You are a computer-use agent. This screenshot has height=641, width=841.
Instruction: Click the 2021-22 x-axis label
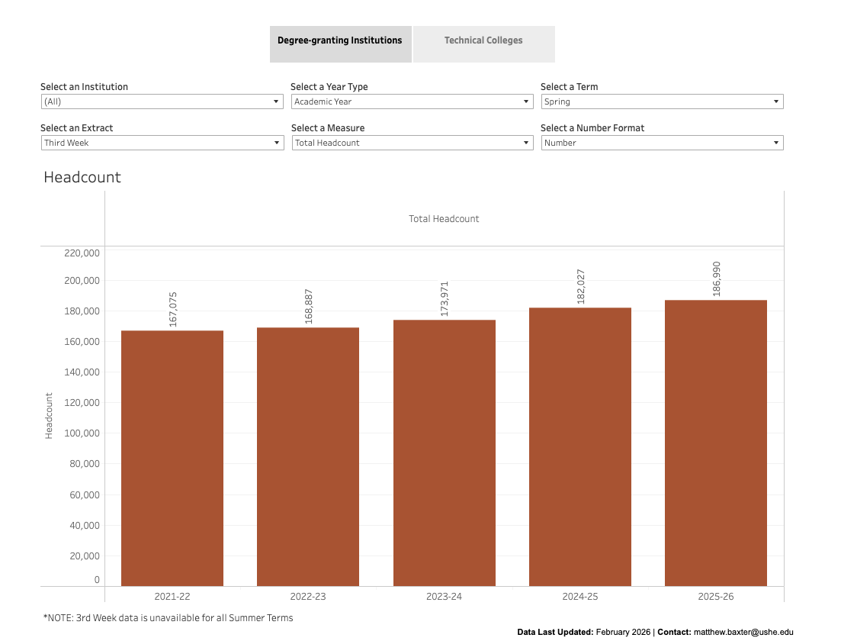pos(172,596)
